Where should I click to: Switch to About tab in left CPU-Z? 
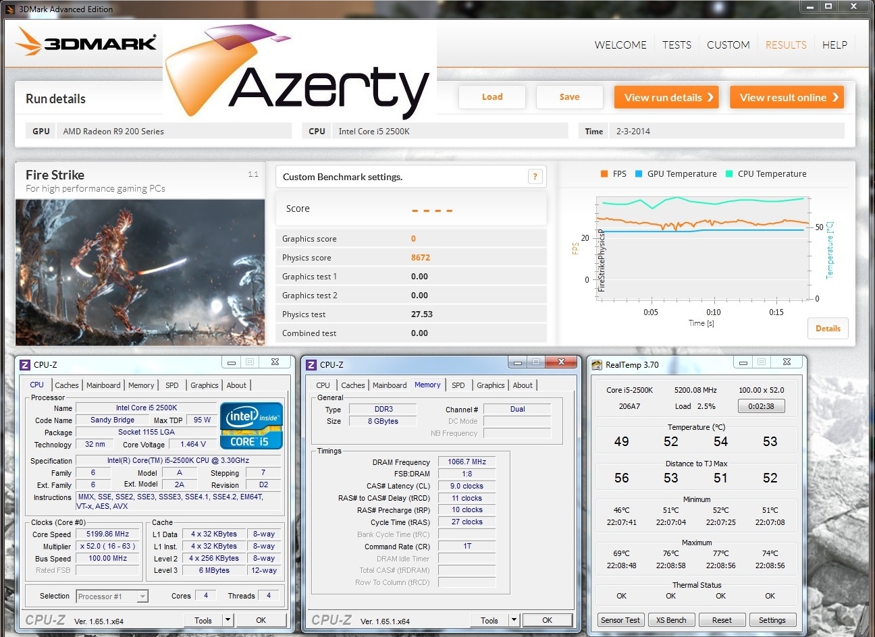click(x=236, y=385)
